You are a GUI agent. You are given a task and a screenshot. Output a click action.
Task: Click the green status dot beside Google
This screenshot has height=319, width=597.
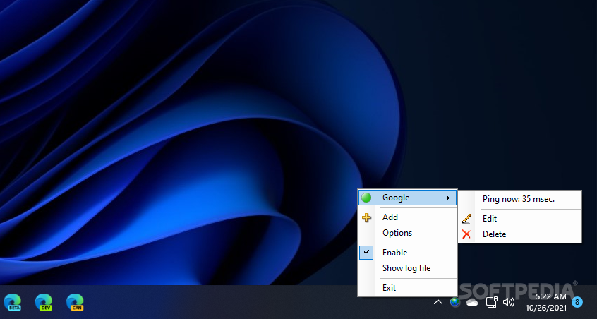tap(366, 198)
